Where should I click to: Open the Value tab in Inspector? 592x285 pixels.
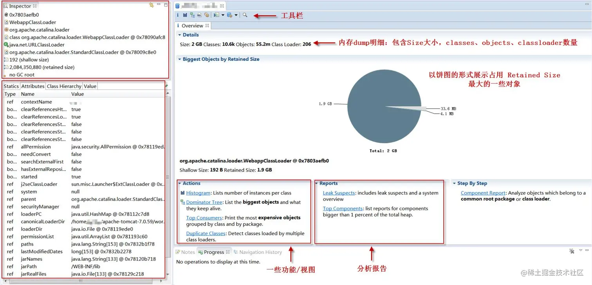point(90,86)
